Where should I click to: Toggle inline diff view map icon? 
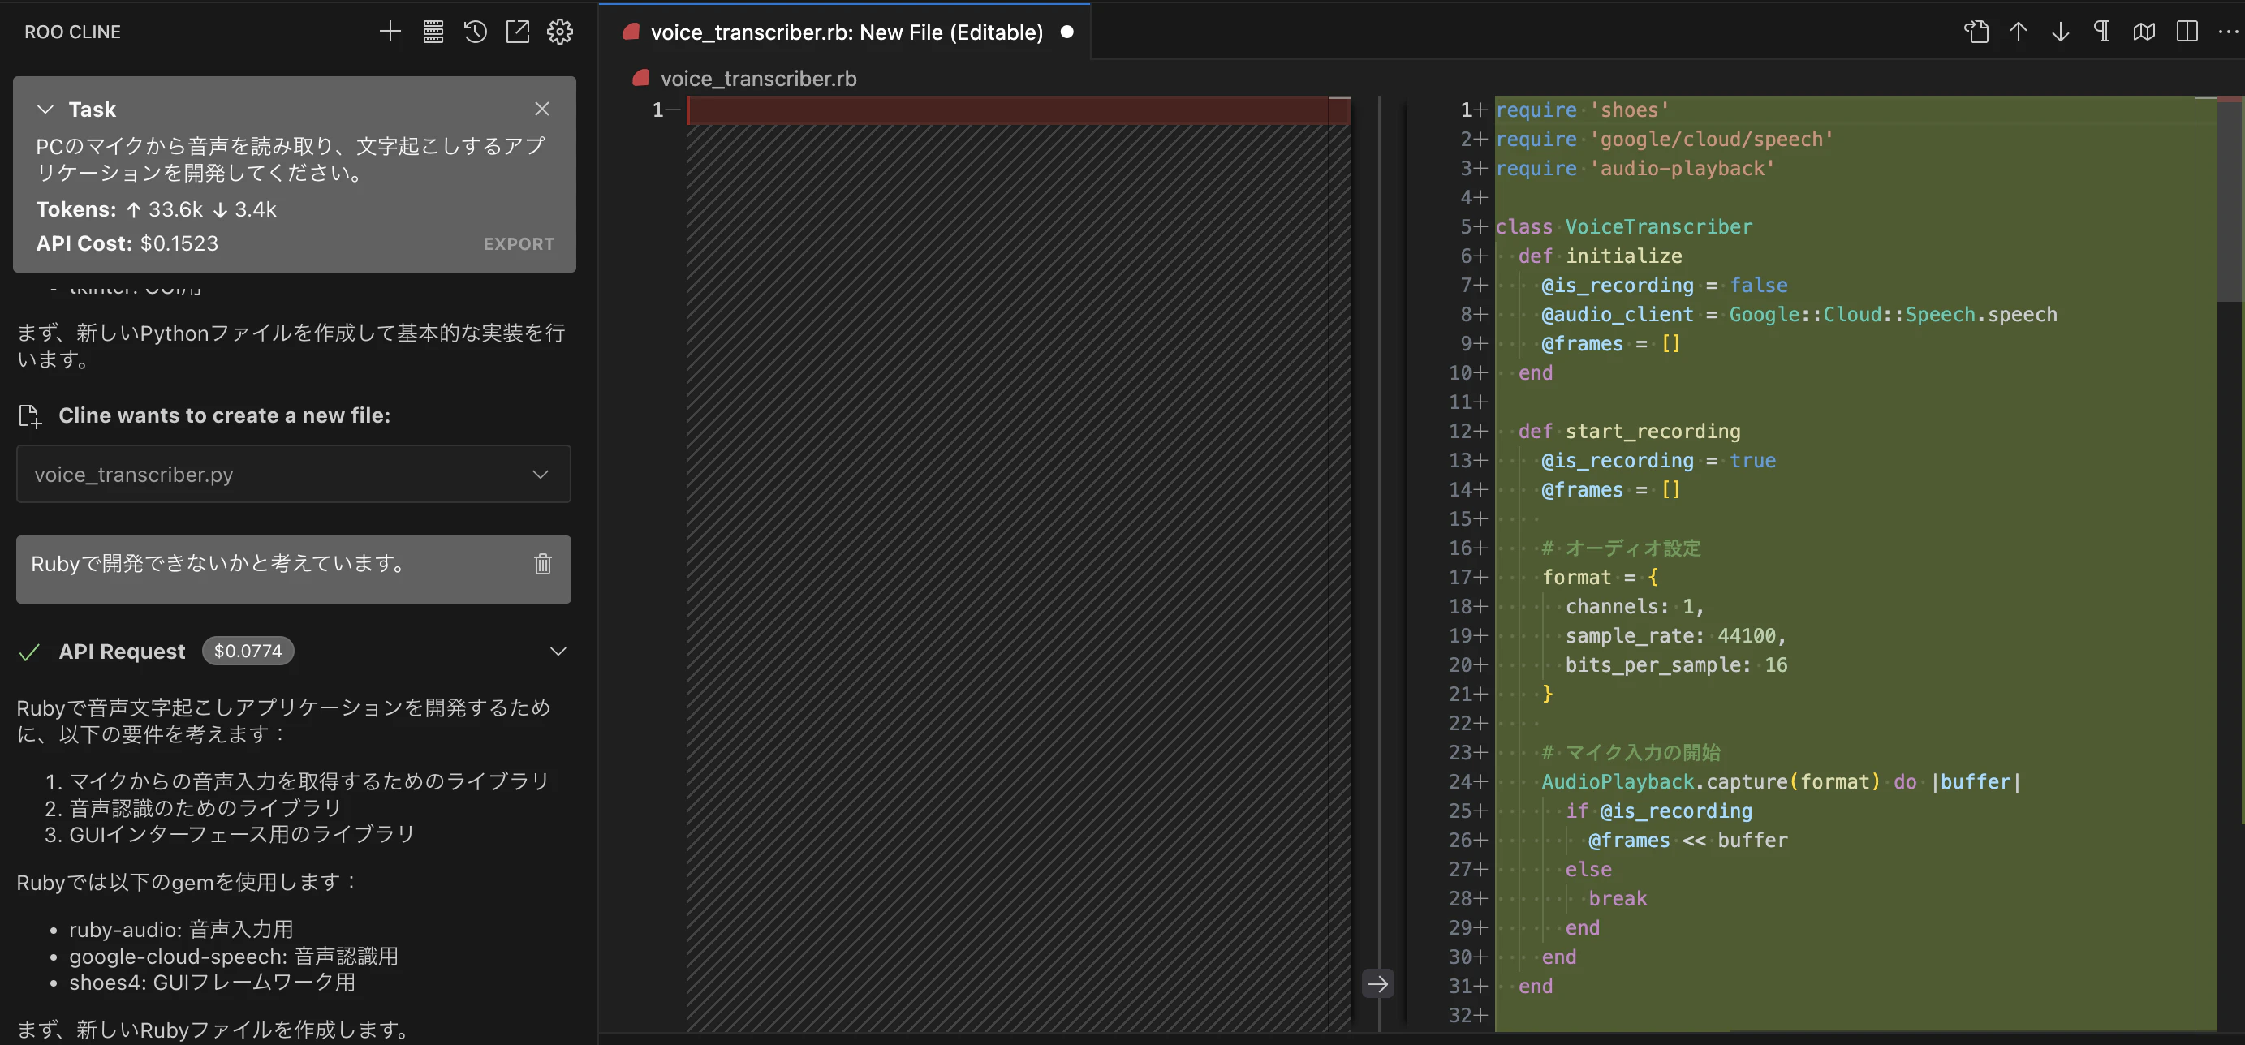tap(2145, 32)
